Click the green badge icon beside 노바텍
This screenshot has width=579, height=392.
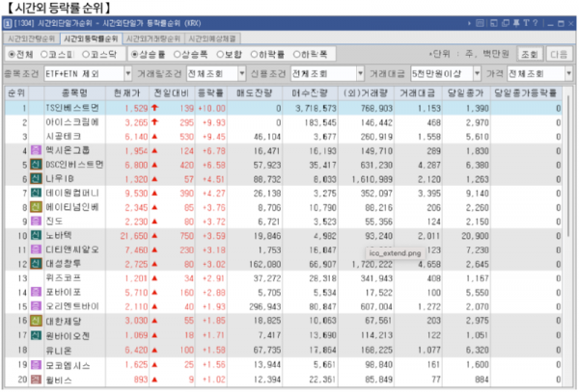pos(36,235)
